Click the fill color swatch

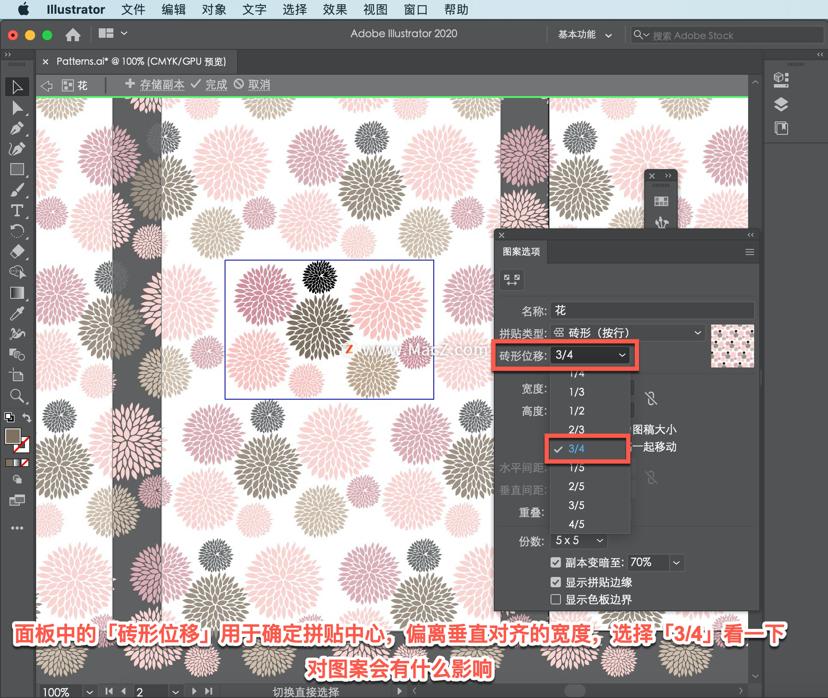coord(13,436)
